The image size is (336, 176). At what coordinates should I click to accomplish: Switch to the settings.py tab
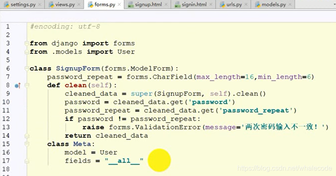point(23,4)
